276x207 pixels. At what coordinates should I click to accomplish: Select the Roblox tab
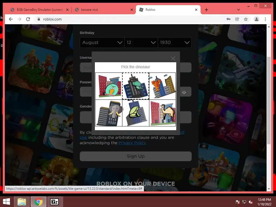(168, 10)
